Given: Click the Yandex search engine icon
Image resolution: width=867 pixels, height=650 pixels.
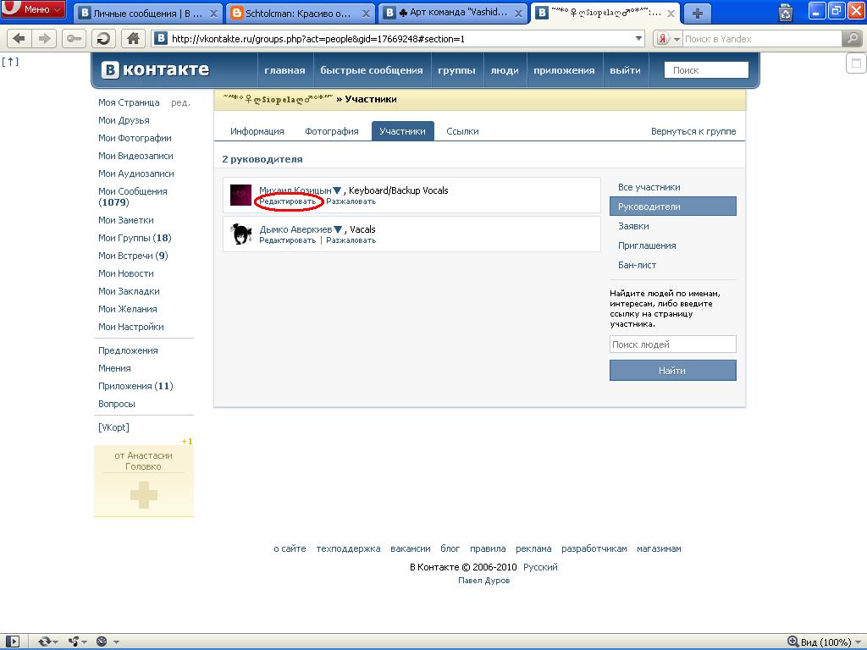Looking at the screenshot, I should pyautogui.click(x=662, y=39).
